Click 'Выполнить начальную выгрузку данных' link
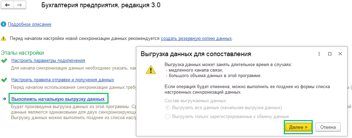Viewport: 352px width, 138px height. pos(58,99)
